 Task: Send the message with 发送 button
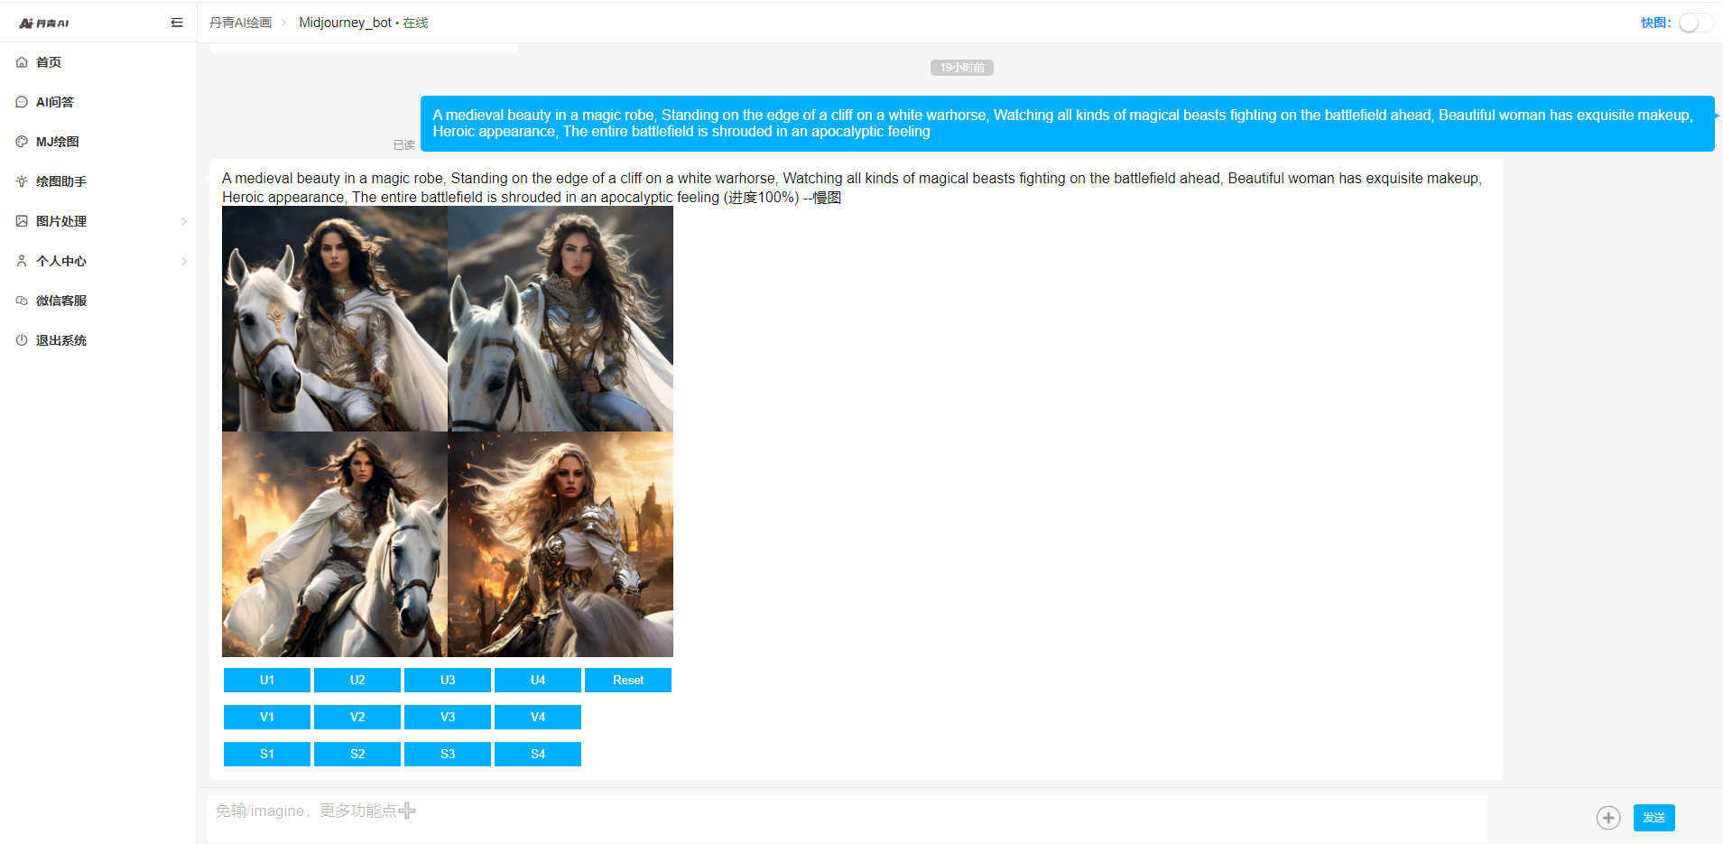[x=1654, y=818]
